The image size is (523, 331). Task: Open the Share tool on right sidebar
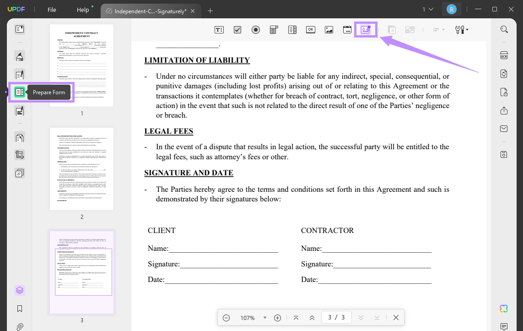tap(504, 110)
